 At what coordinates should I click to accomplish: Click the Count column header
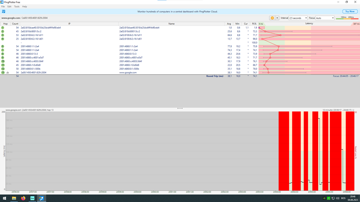pos(15,24)
